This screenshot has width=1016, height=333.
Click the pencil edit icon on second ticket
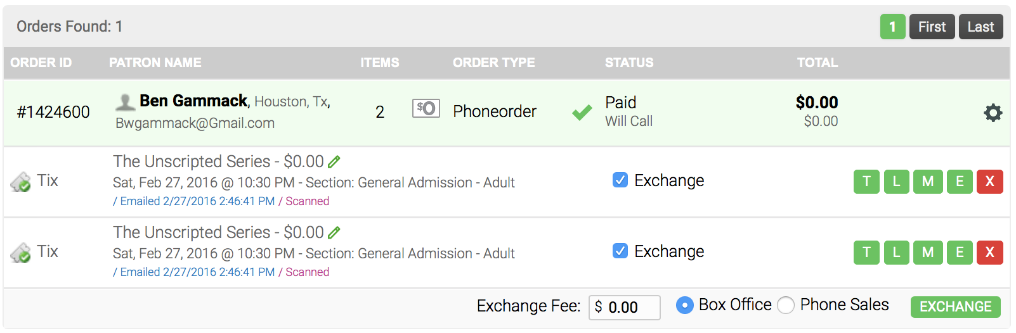[334, 233]
